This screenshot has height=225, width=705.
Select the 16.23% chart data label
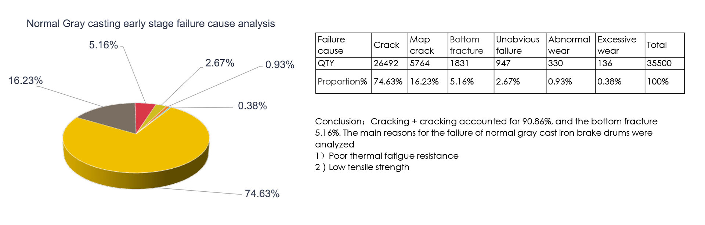25,80
